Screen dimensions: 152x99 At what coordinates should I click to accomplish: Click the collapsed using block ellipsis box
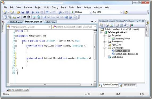pos(26,31)
